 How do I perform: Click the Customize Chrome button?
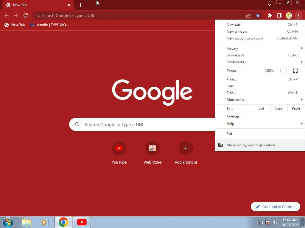coord(276,207)
